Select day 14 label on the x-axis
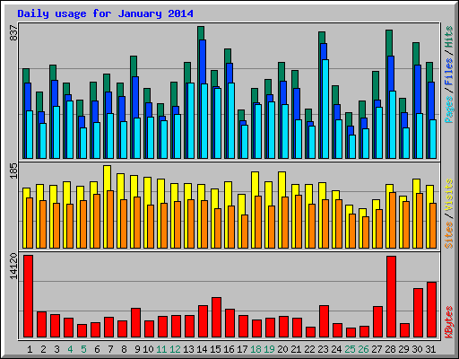459x359 pixels. 202,349
